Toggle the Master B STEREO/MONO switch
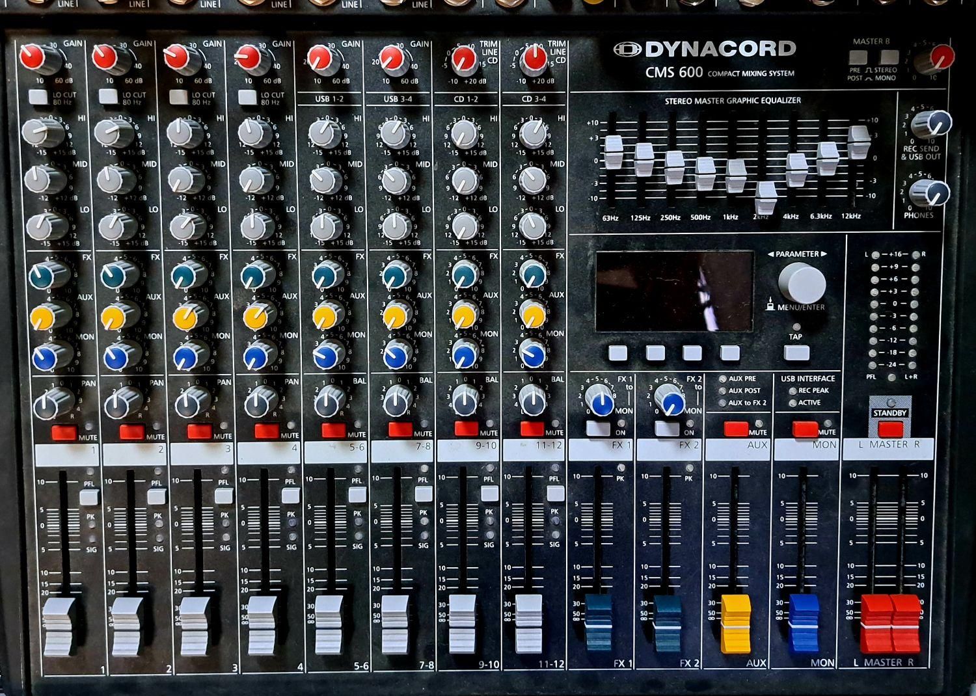Image resolution: width=976 pixels, height=696 pixels. 888,57
